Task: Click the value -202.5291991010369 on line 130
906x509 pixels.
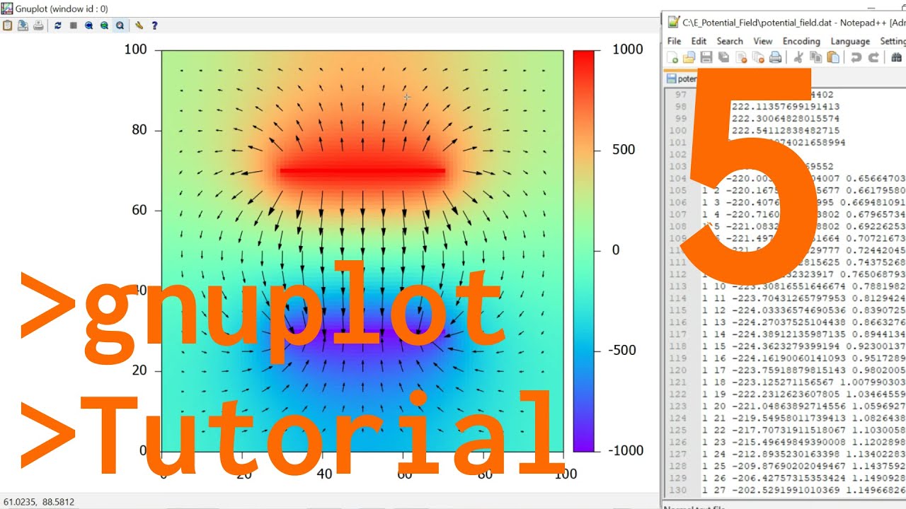Action: point(786,491)
